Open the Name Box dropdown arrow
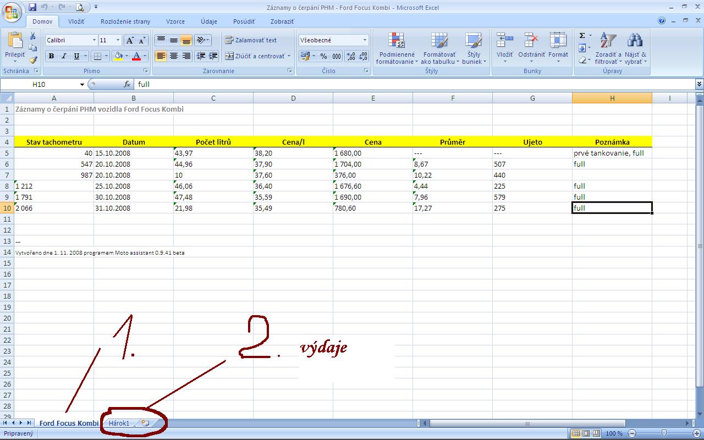Image resolution: width=704 pixels, height=440 pixels. click(82, 85)
